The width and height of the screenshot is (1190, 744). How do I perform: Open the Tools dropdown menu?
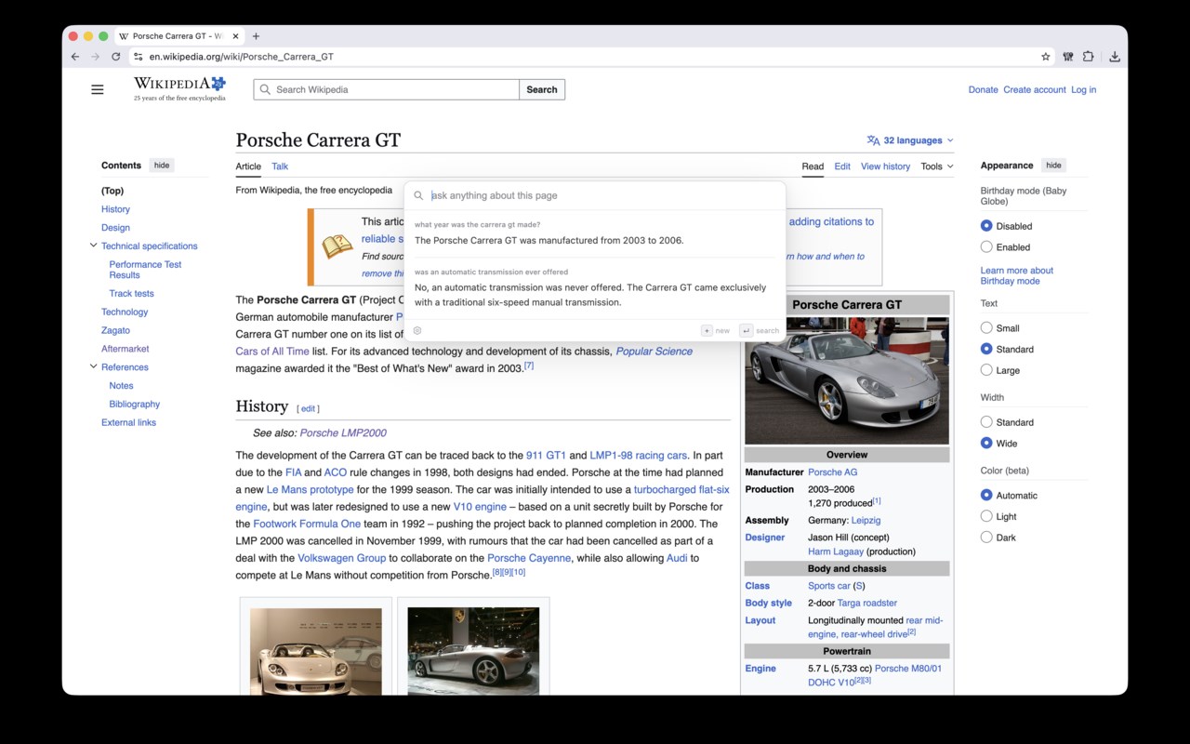[x=937, y=166]
